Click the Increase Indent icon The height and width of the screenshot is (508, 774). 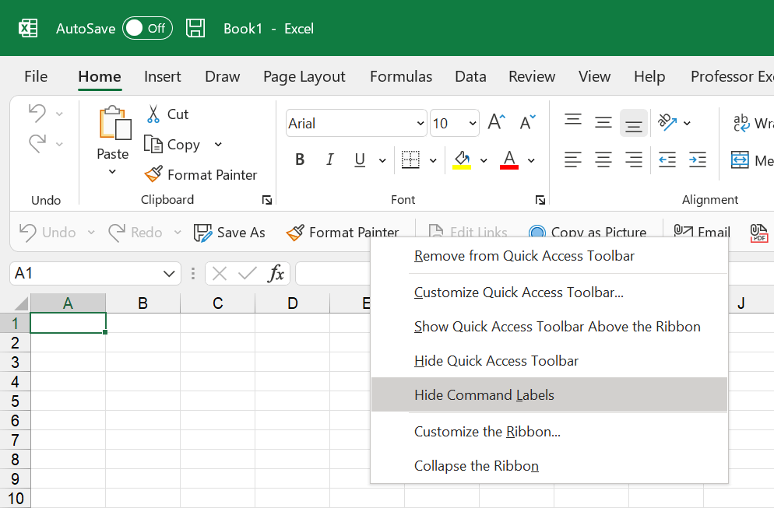click(695, 159)
